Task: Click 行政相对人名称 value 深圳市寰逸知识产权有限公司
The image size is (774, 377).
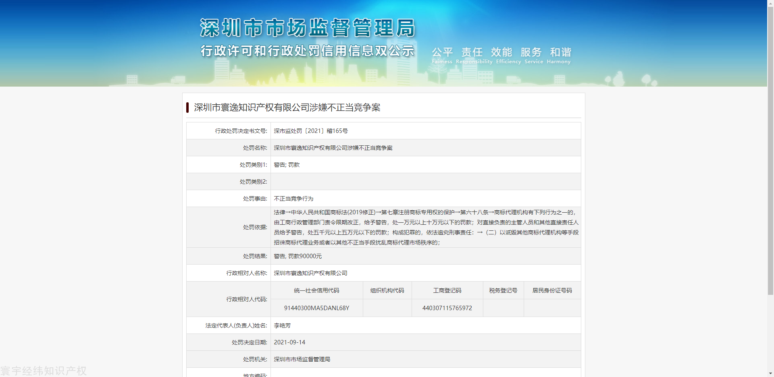Action: point(310,273)
